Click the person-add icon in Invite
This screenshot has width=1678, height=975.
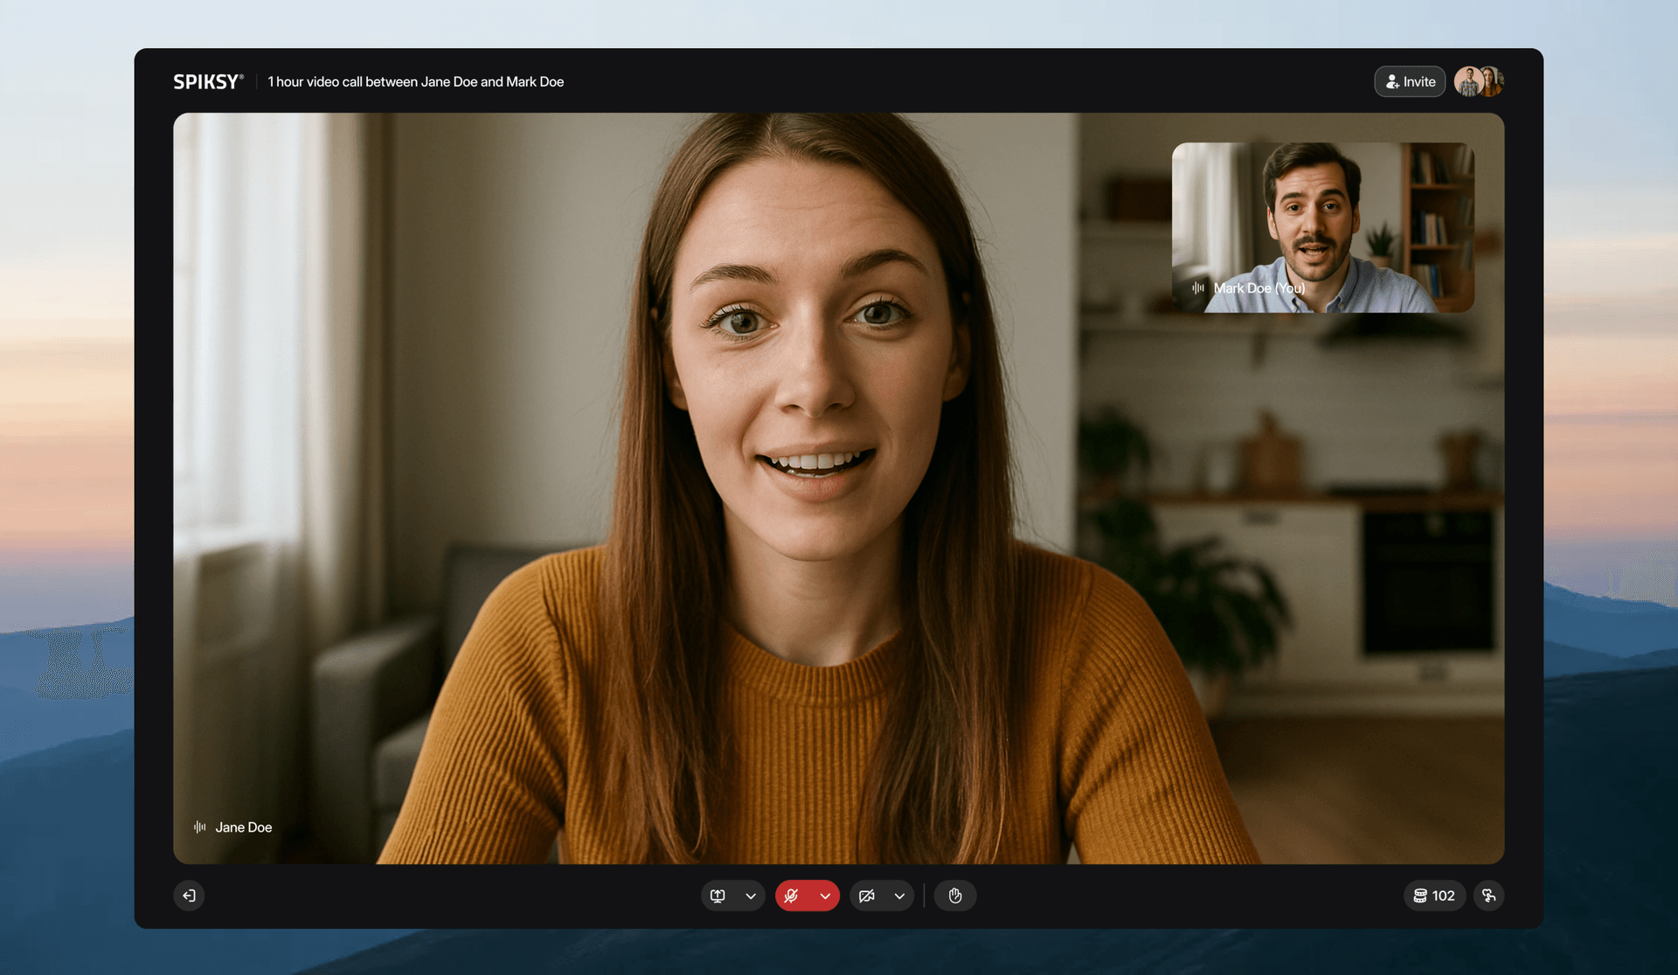click(x=1392, y=81)
